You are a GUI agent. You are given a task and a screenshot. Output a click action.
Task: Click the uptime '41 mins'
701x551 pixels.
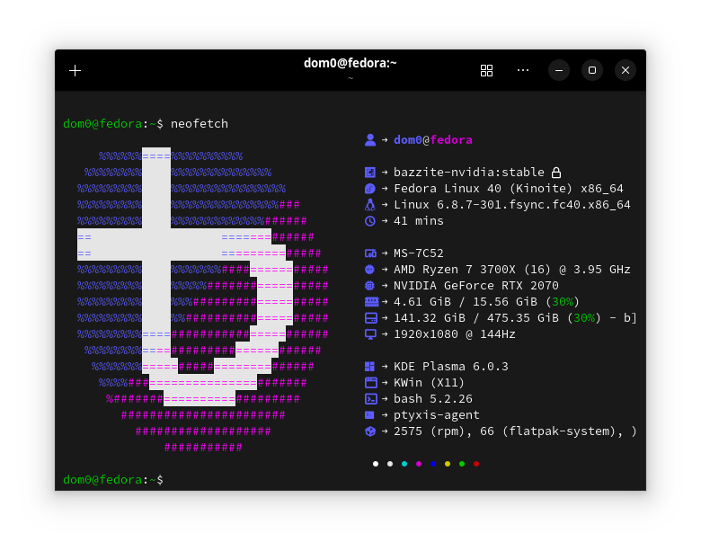pos(419,221)
